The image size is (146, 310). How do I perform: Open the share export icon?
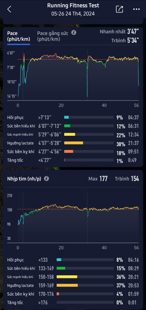pyautogui.click(x=119, y=9)
